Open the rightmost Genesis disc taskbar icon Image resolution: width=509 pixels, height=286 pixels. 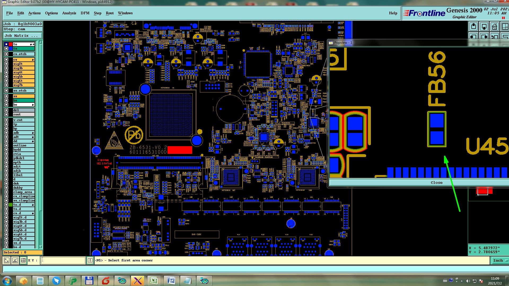(x=204, y=281)
